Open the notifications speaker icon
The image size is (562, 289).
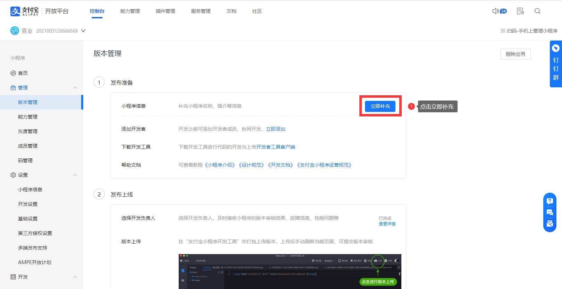(x=495, y=11)
